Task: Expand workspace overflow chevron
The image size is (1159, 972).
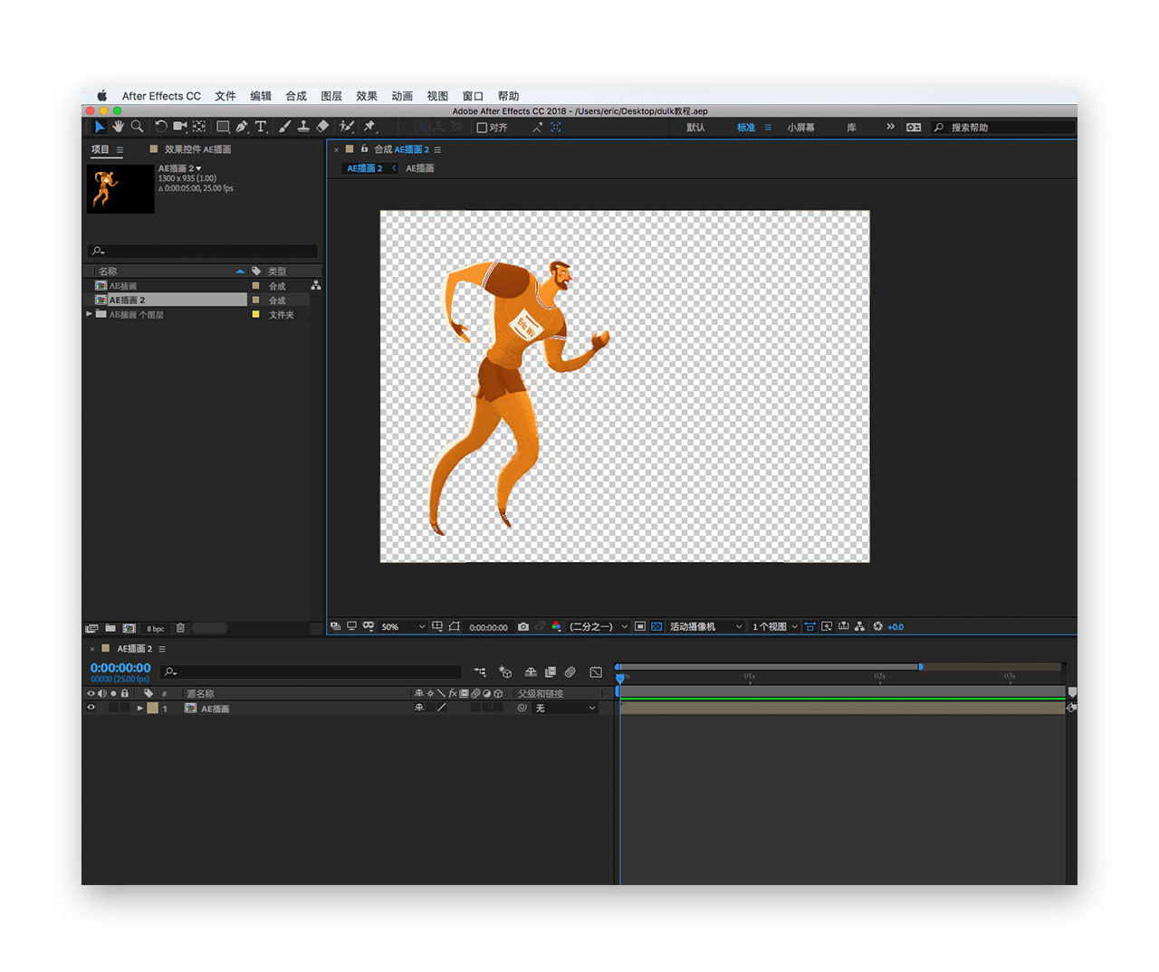Action: tap(890, 127)
